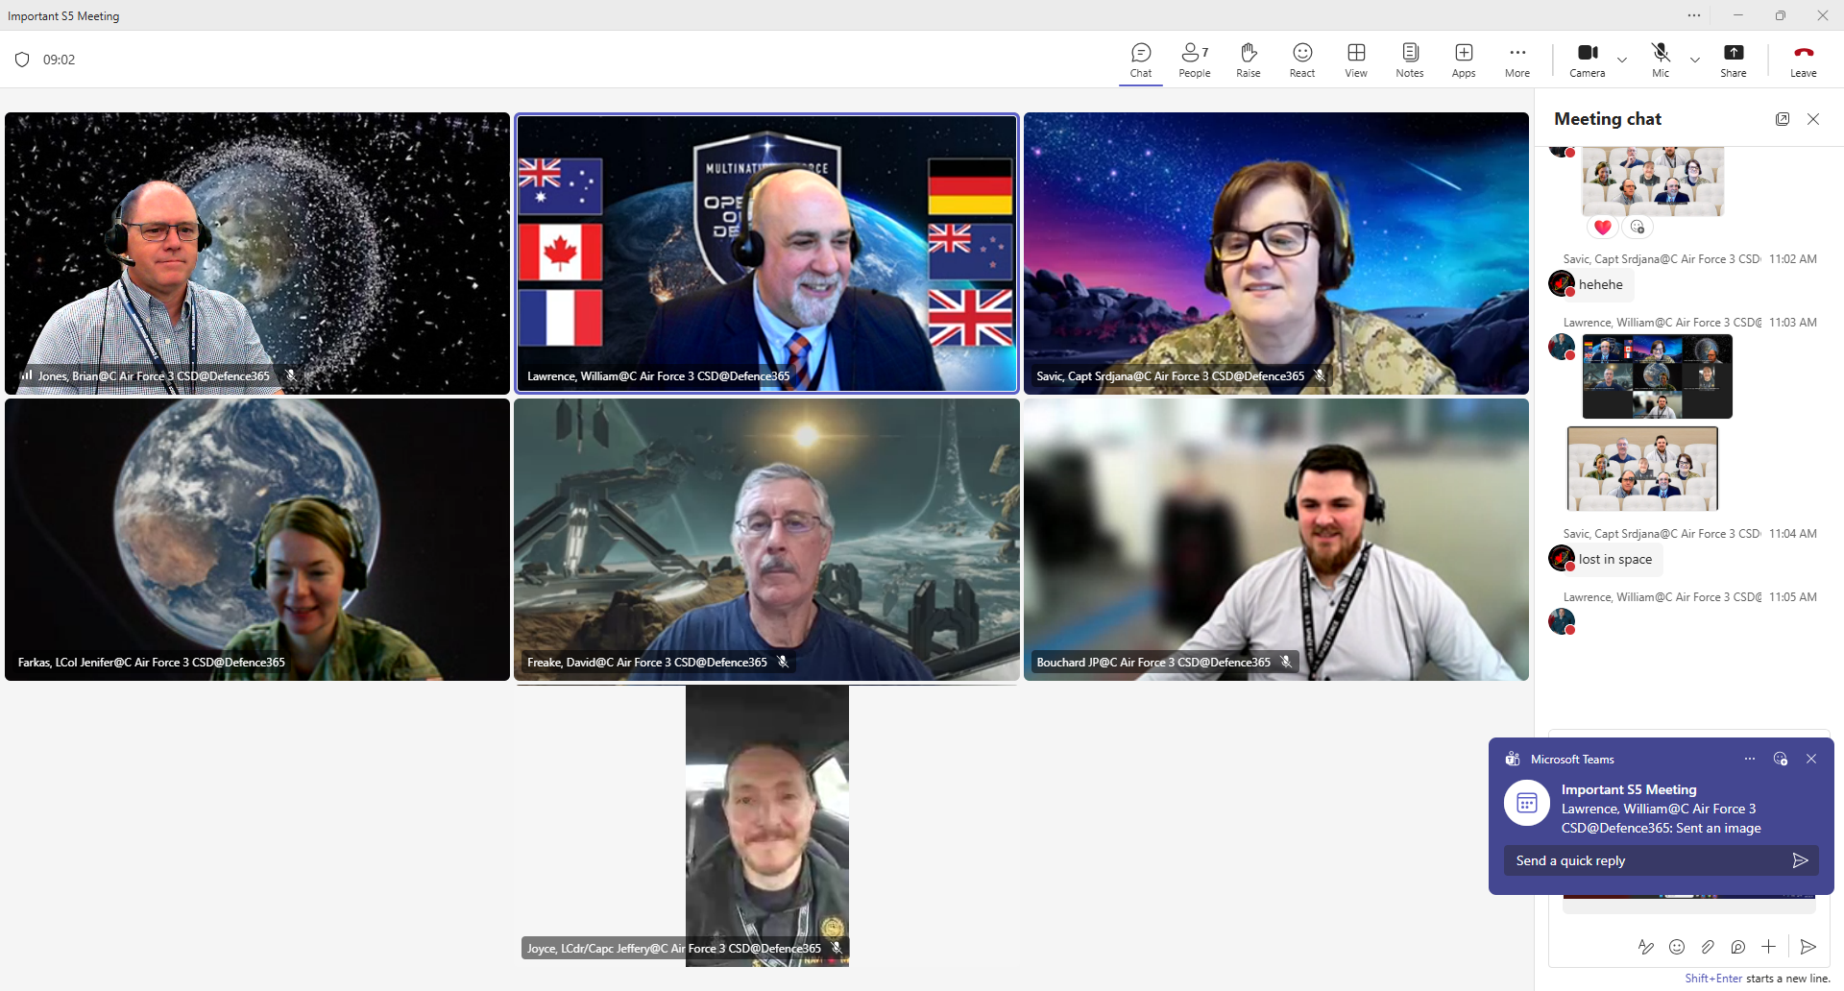Add a reaction to the chat image
The height and width of the screenshot is (991, 1844).
1638,228
